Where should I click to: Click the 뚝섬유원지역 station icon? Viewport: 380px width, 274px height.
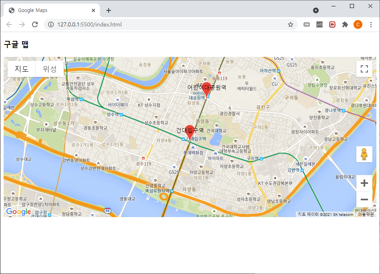point(172,191)
